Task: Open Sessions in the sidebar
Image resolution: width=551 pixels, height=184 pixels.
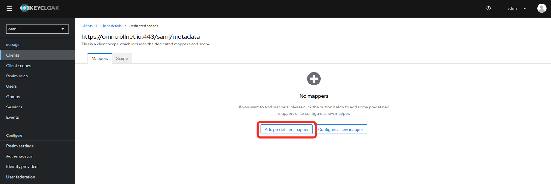Action: pos(37,107)
